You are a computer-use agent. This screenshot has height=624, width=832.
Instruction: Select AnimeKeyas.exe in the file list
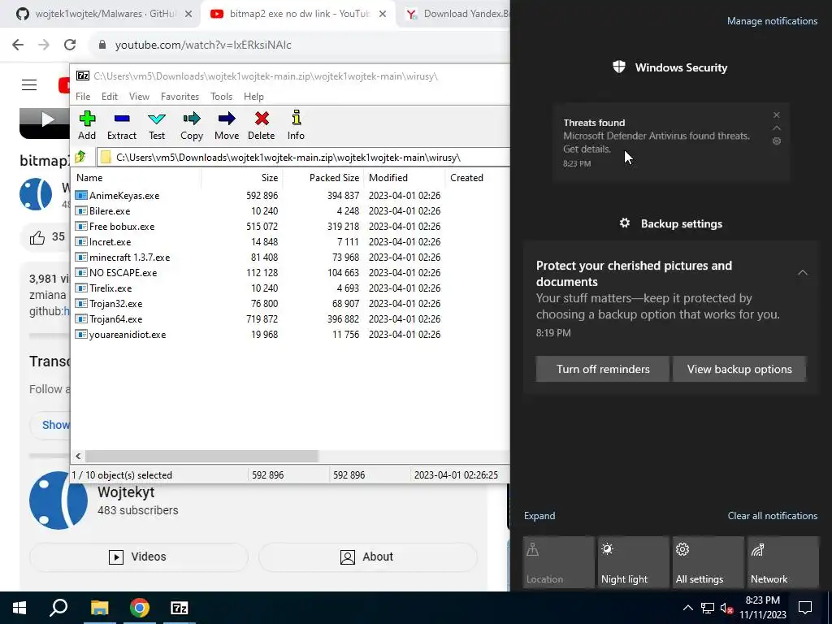[x=124, y=196]
